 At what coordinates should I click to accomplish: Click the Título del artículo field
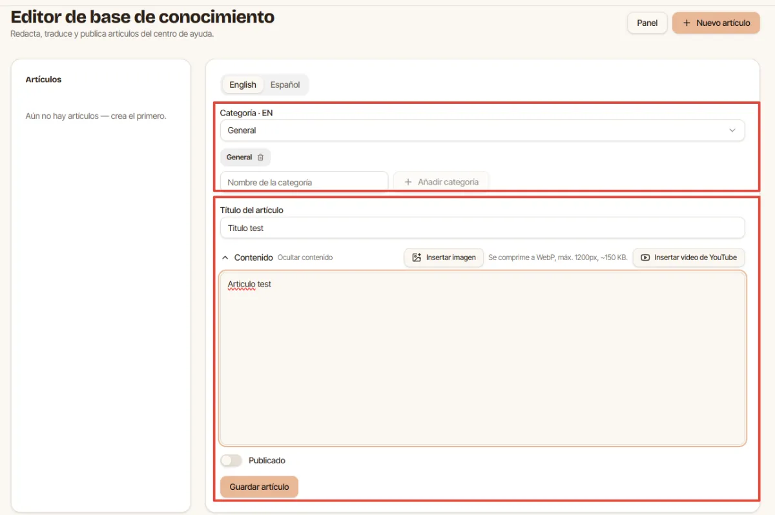click(482, 228)
